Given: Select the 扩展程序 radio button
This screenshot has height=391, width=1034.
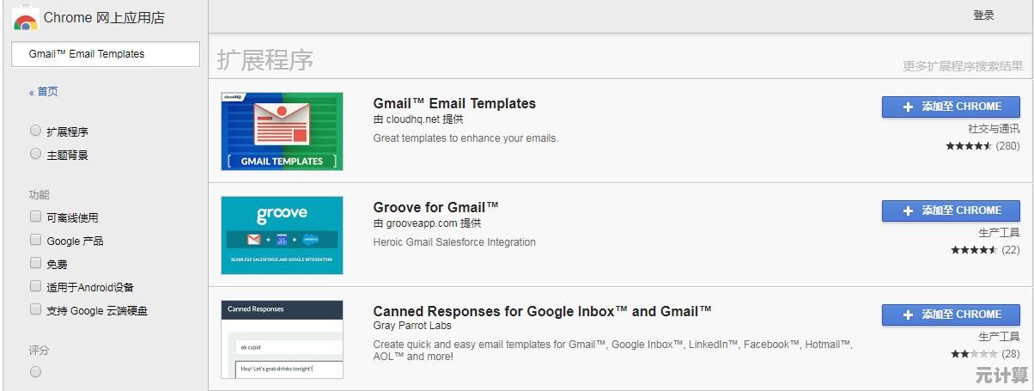Looking at the screenshot, I should [x=35, y=131].
